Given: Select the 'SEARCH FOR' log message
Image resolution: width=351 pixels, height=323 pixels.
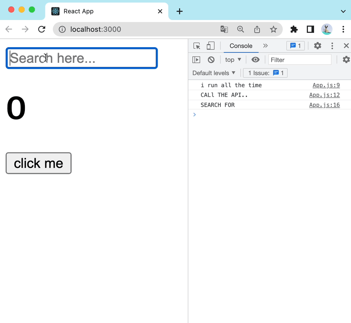Looking at the screenshot, I should coord(218,105).
